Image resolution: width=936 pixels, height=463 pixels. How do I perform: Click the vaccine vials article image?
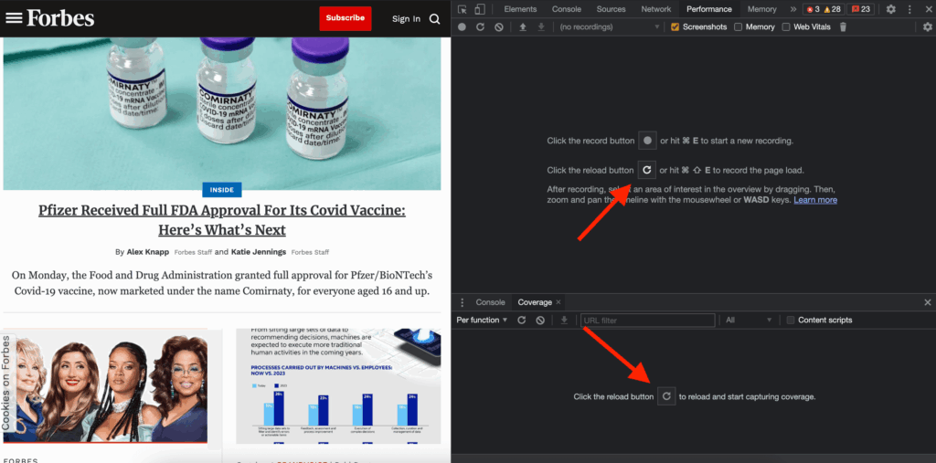[222, 113]
